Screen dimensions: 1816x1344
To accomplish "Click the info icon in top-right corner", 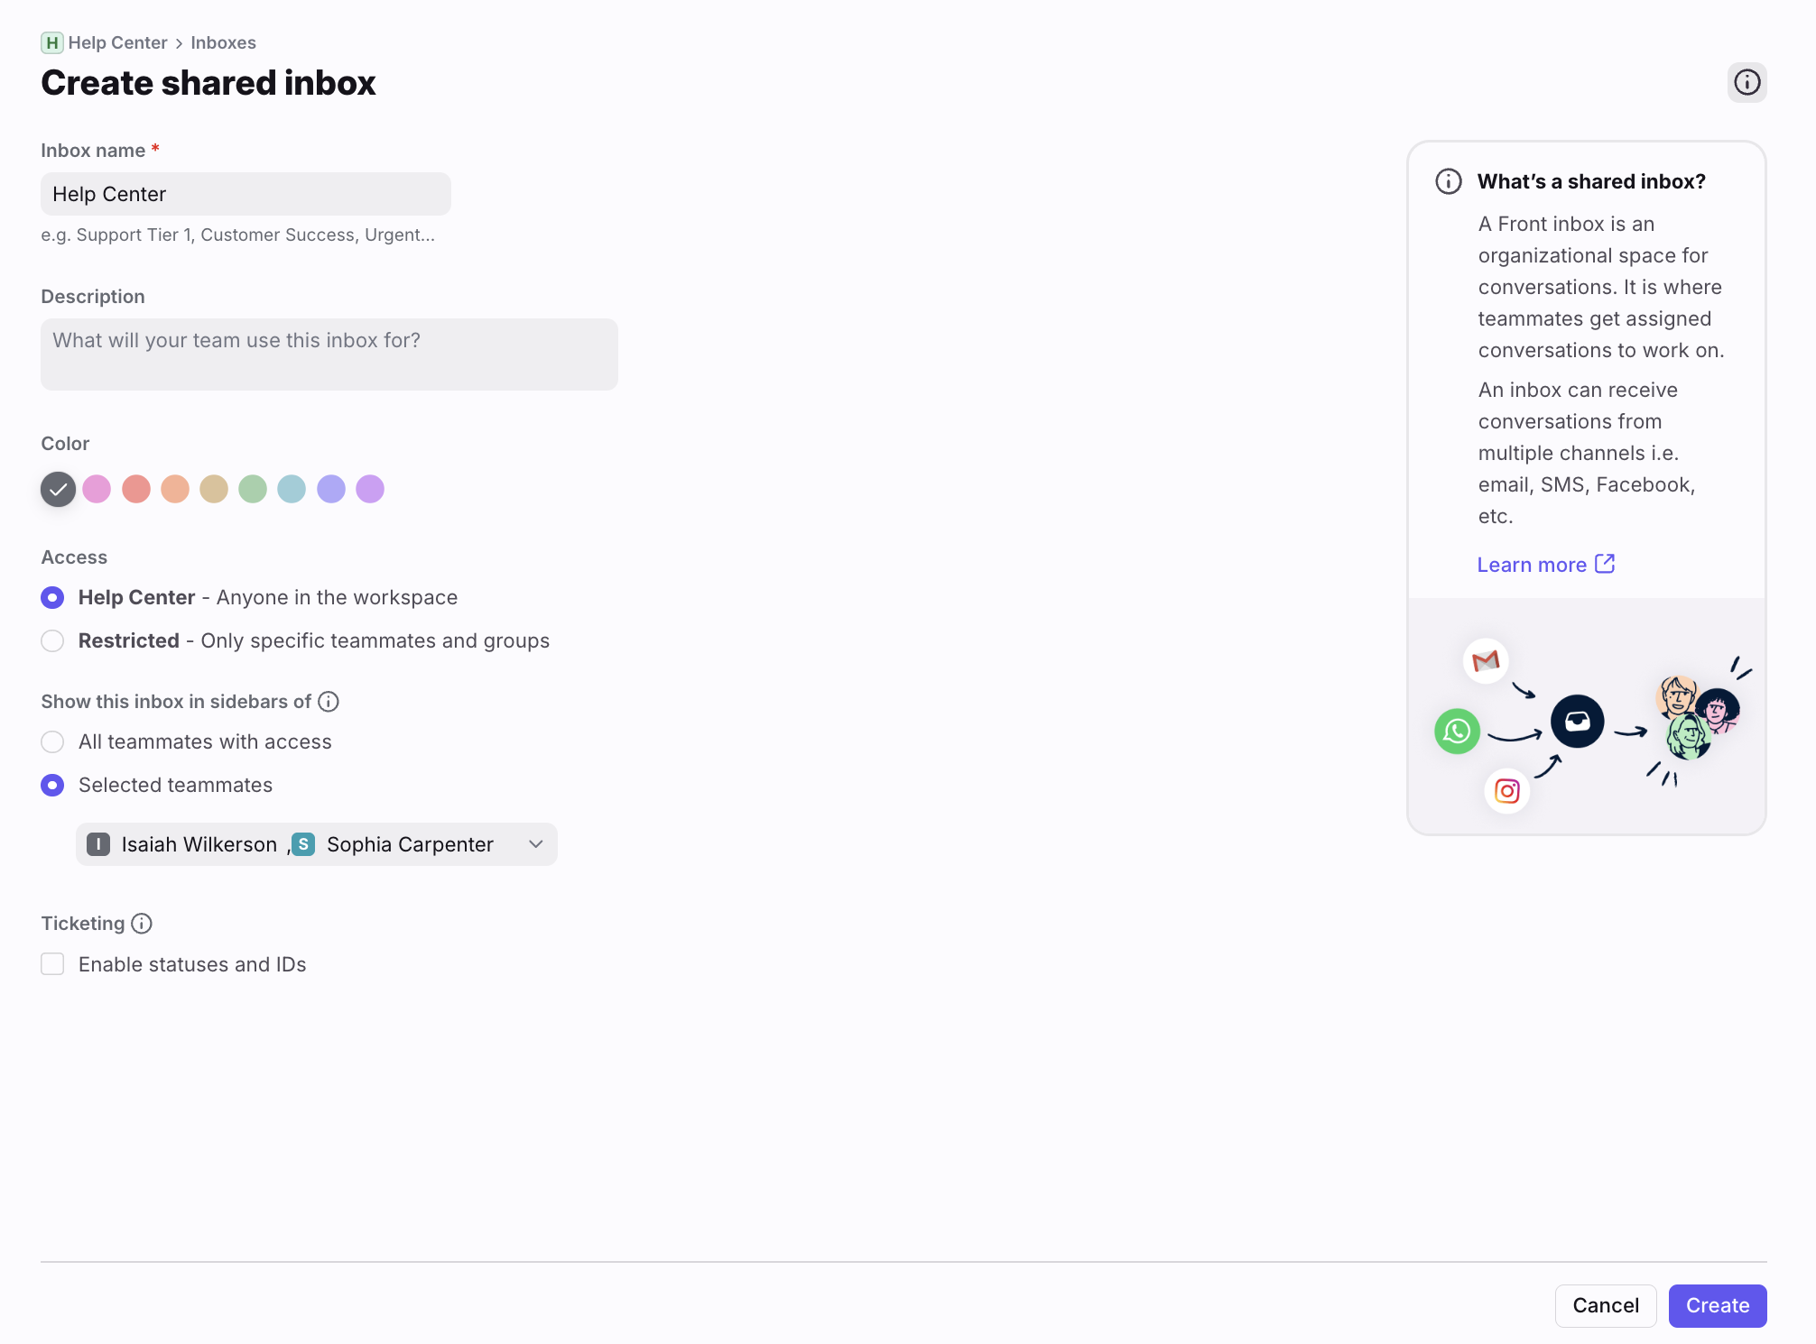I will tap(1747, 83).
